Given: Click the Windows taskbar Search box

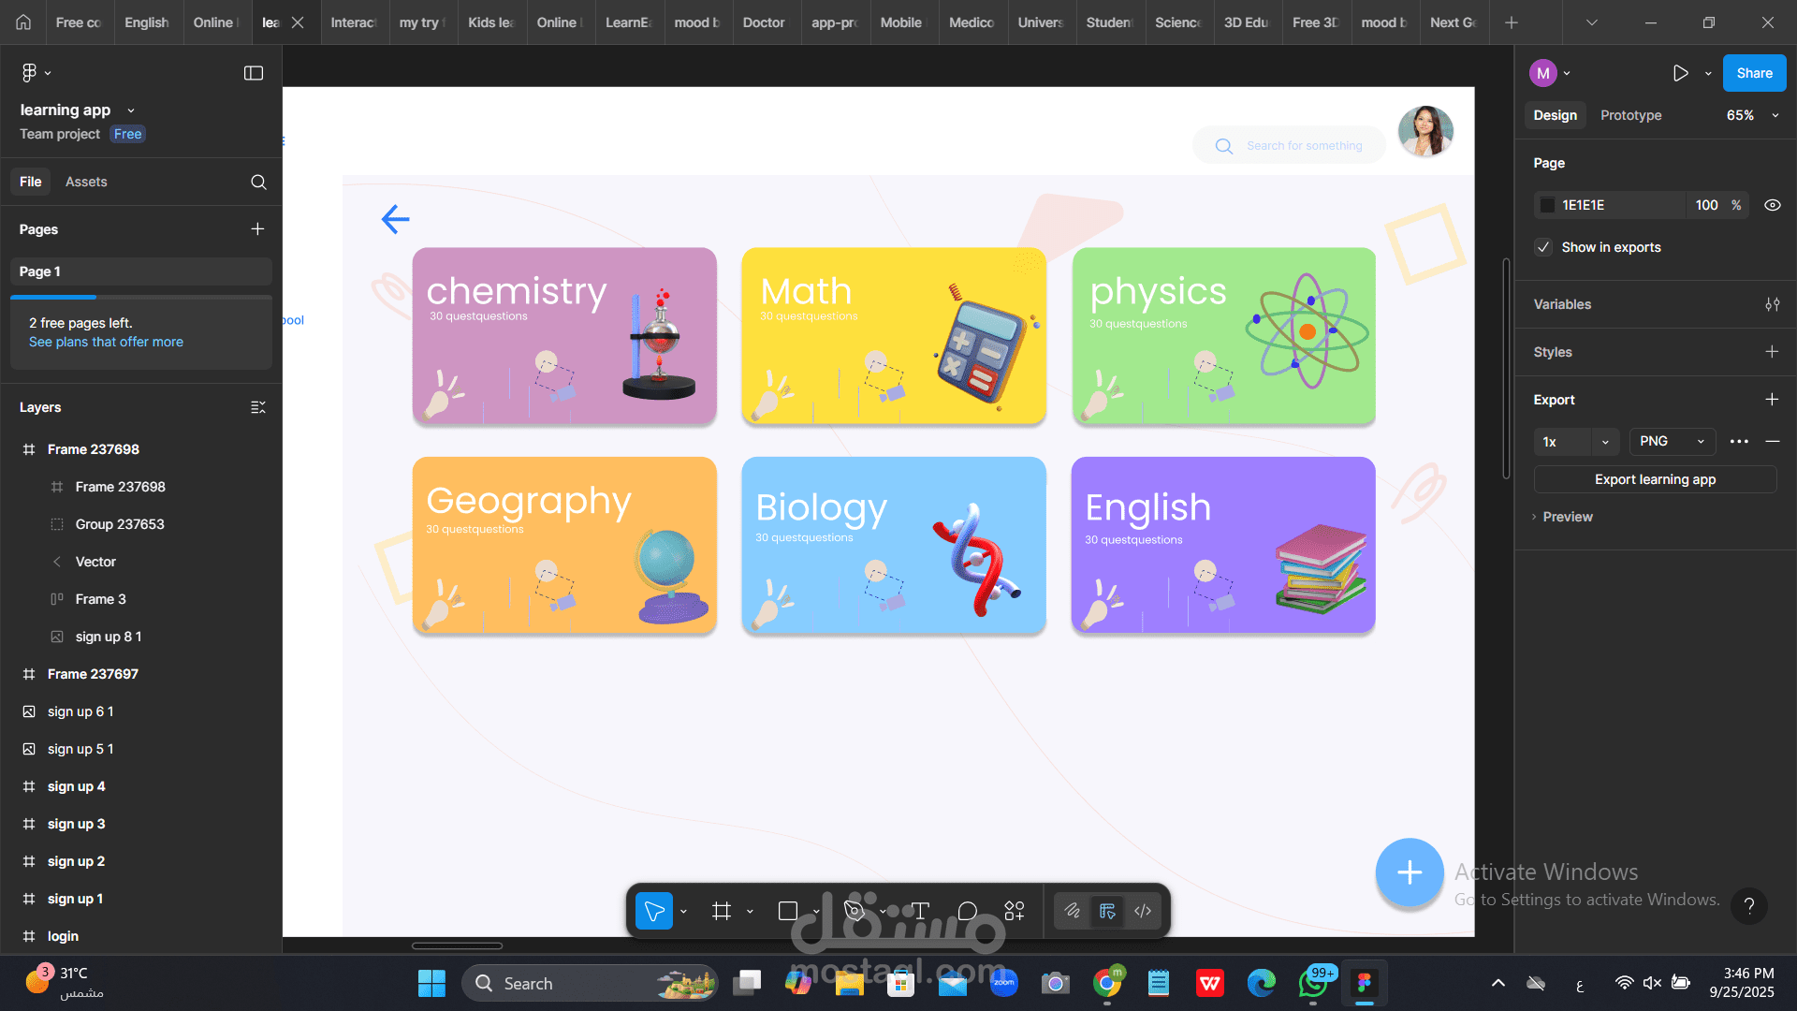Looking at the screenshot, I should pos(590,983).
